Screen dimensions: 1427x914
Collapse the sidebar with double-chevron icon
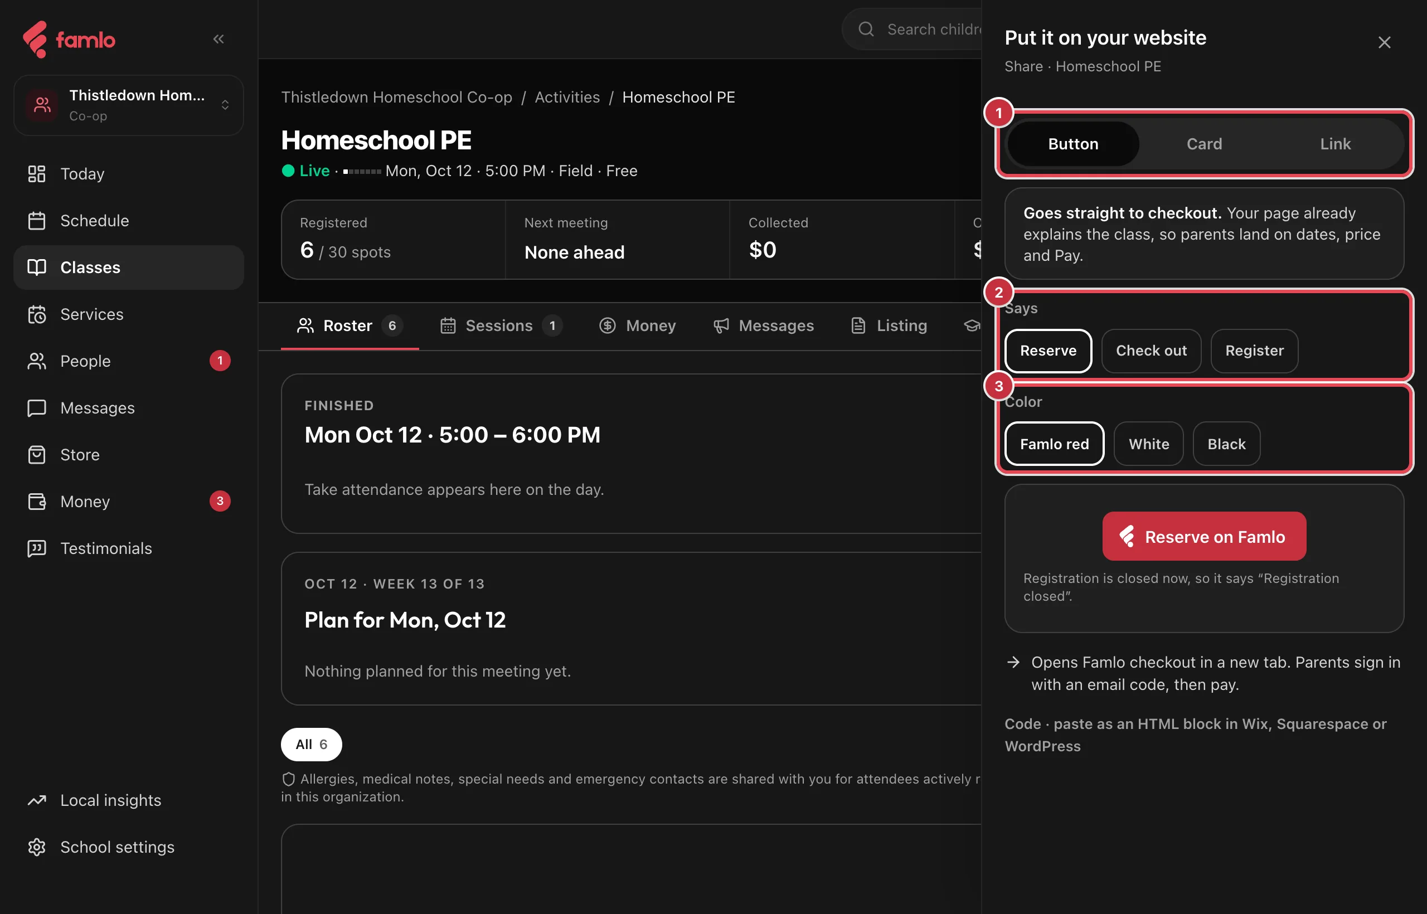(219, 39)
